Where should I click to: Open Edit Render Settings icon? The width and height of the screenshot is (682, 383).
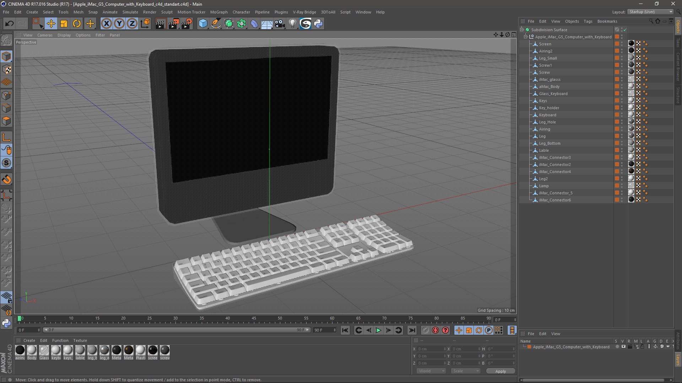pos(187,24)
